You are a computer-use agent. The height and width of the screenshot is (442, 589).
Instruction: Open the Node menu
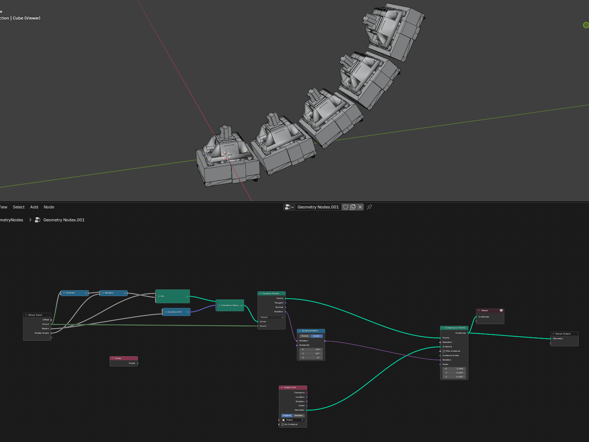pos(49,207)
